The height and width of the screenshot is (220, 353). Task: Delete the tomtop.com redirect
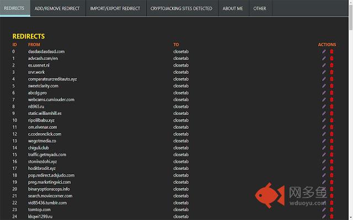(x=331, y=210)
